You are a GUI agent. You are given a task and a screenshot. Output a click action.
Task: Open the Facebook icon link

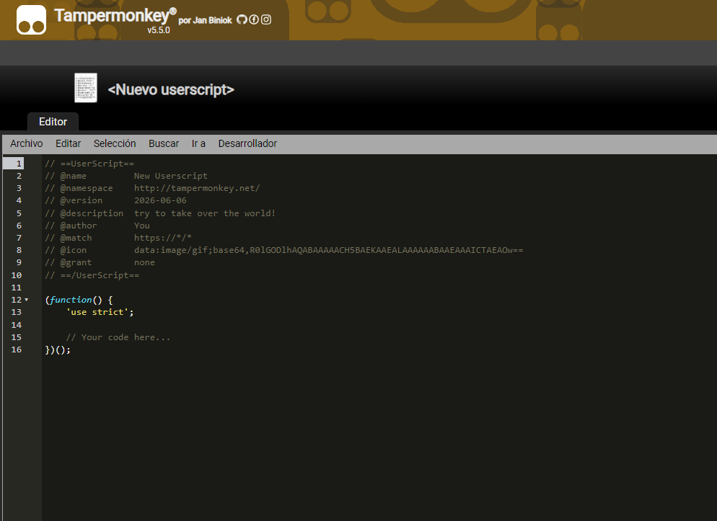click(254, 19)
